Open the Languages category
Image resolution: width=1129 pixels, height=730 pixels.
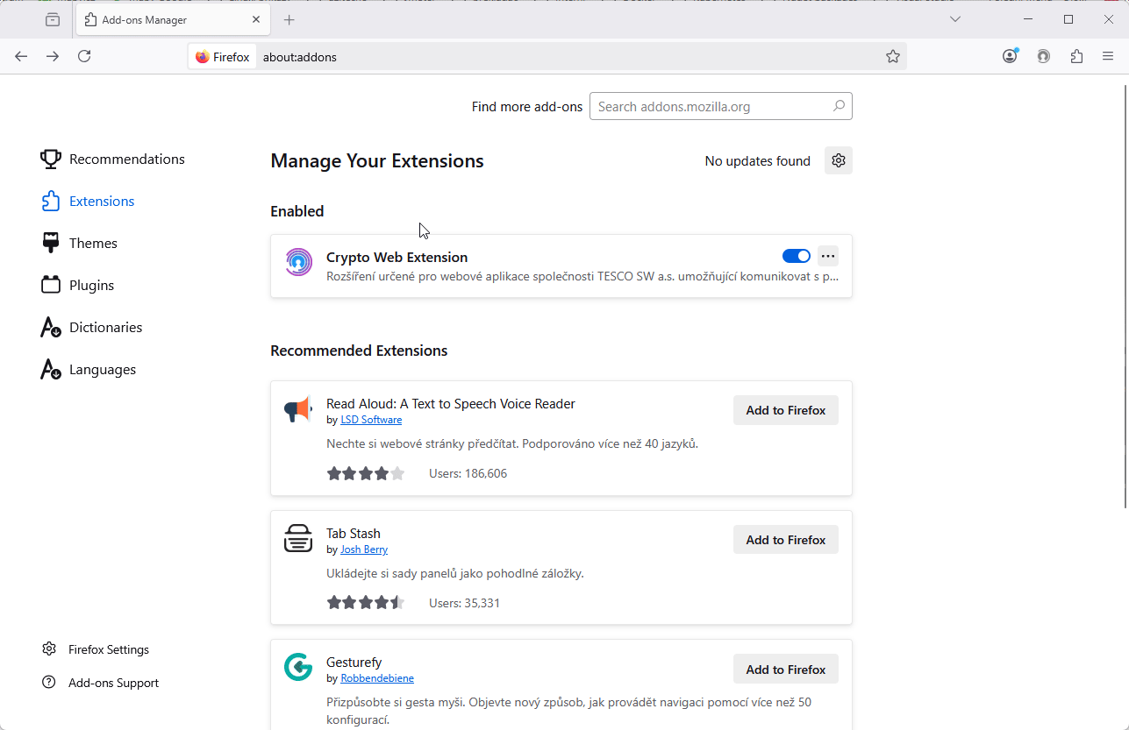coord(89,369)
